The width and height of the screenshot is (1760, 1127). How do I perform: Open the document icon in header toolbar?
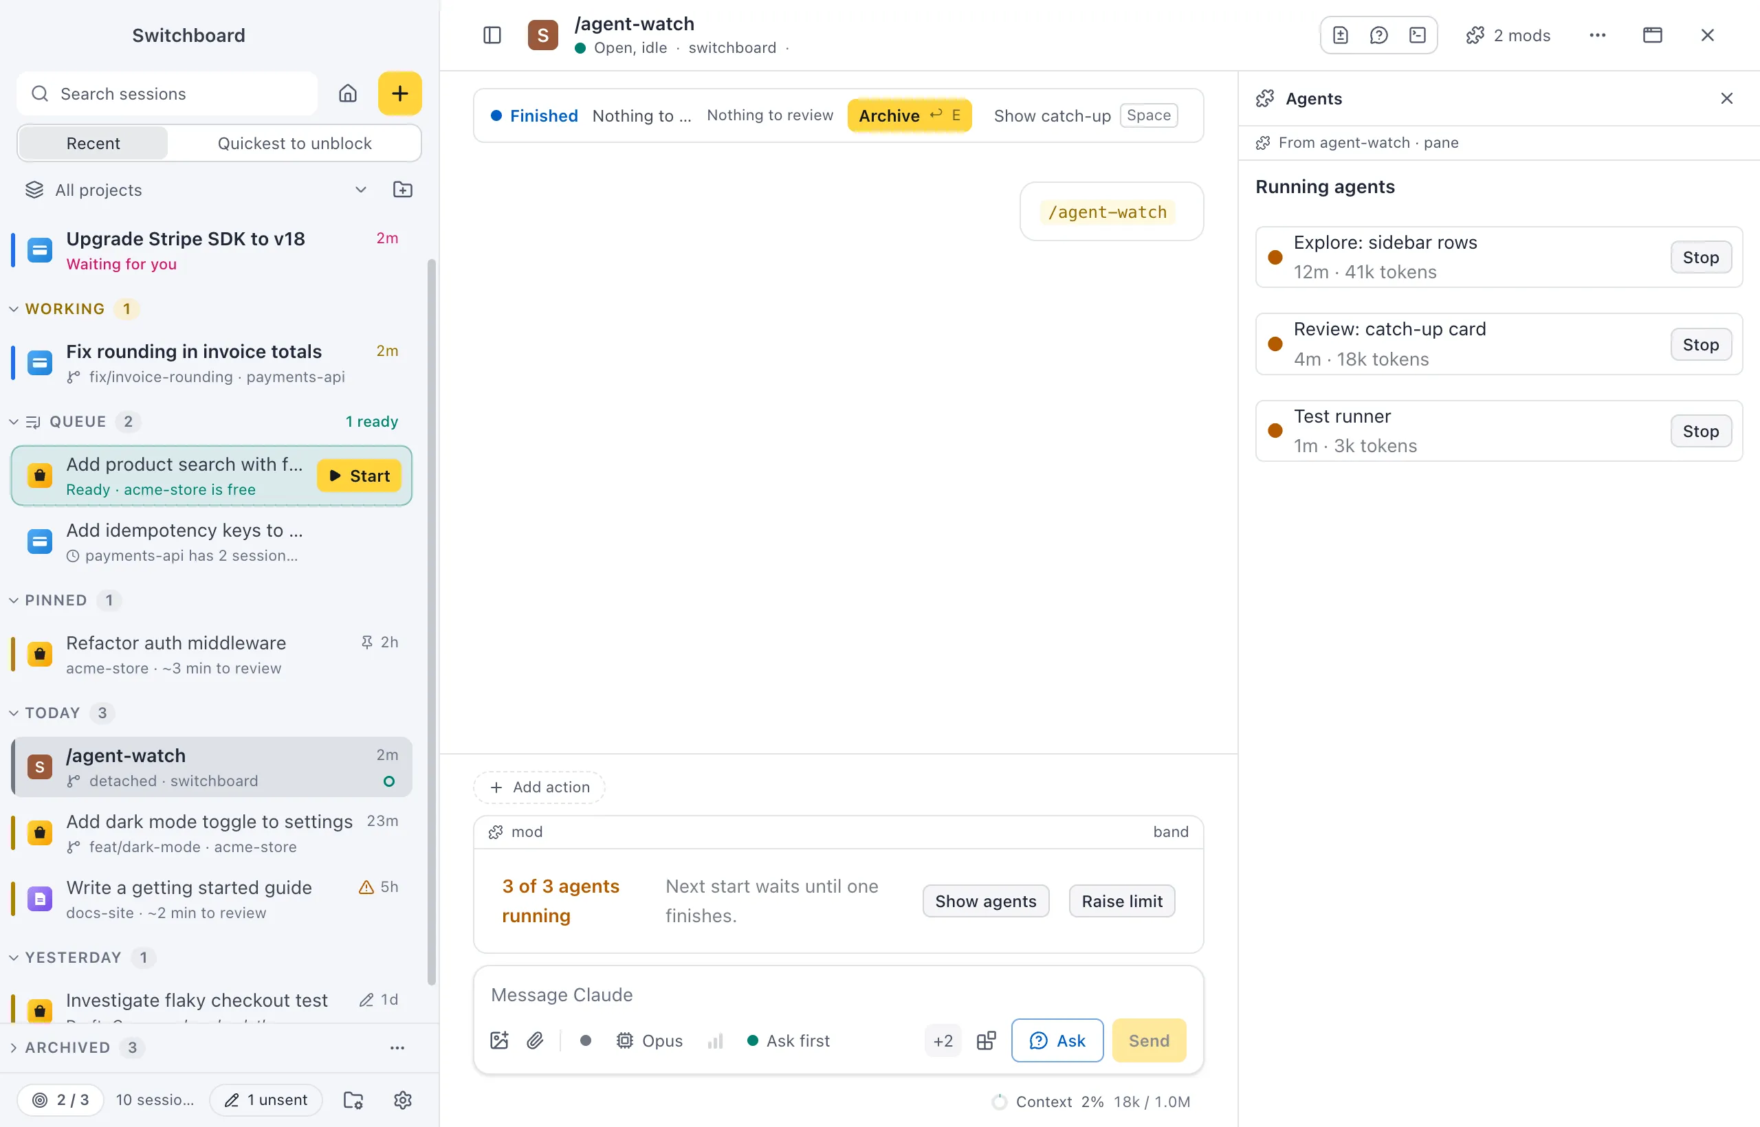click(x=1340, y=35)
